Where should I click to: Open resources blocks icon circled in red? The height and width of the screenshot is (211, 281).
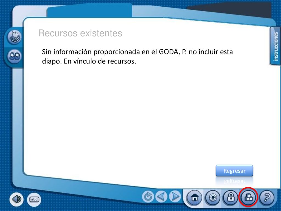249,197
